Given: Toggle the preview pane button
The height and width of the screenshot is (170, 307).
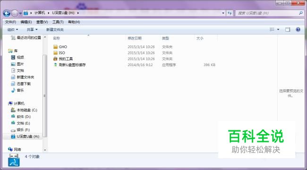Looking at the screenshot, I should pos(288,30).
